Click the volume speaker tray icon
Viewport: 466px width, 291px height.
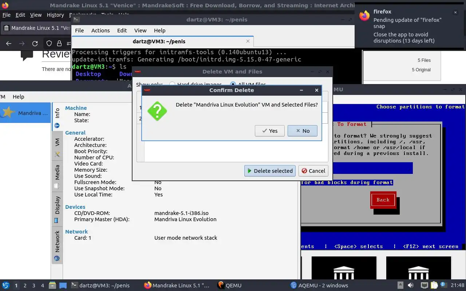click(411, 286)
